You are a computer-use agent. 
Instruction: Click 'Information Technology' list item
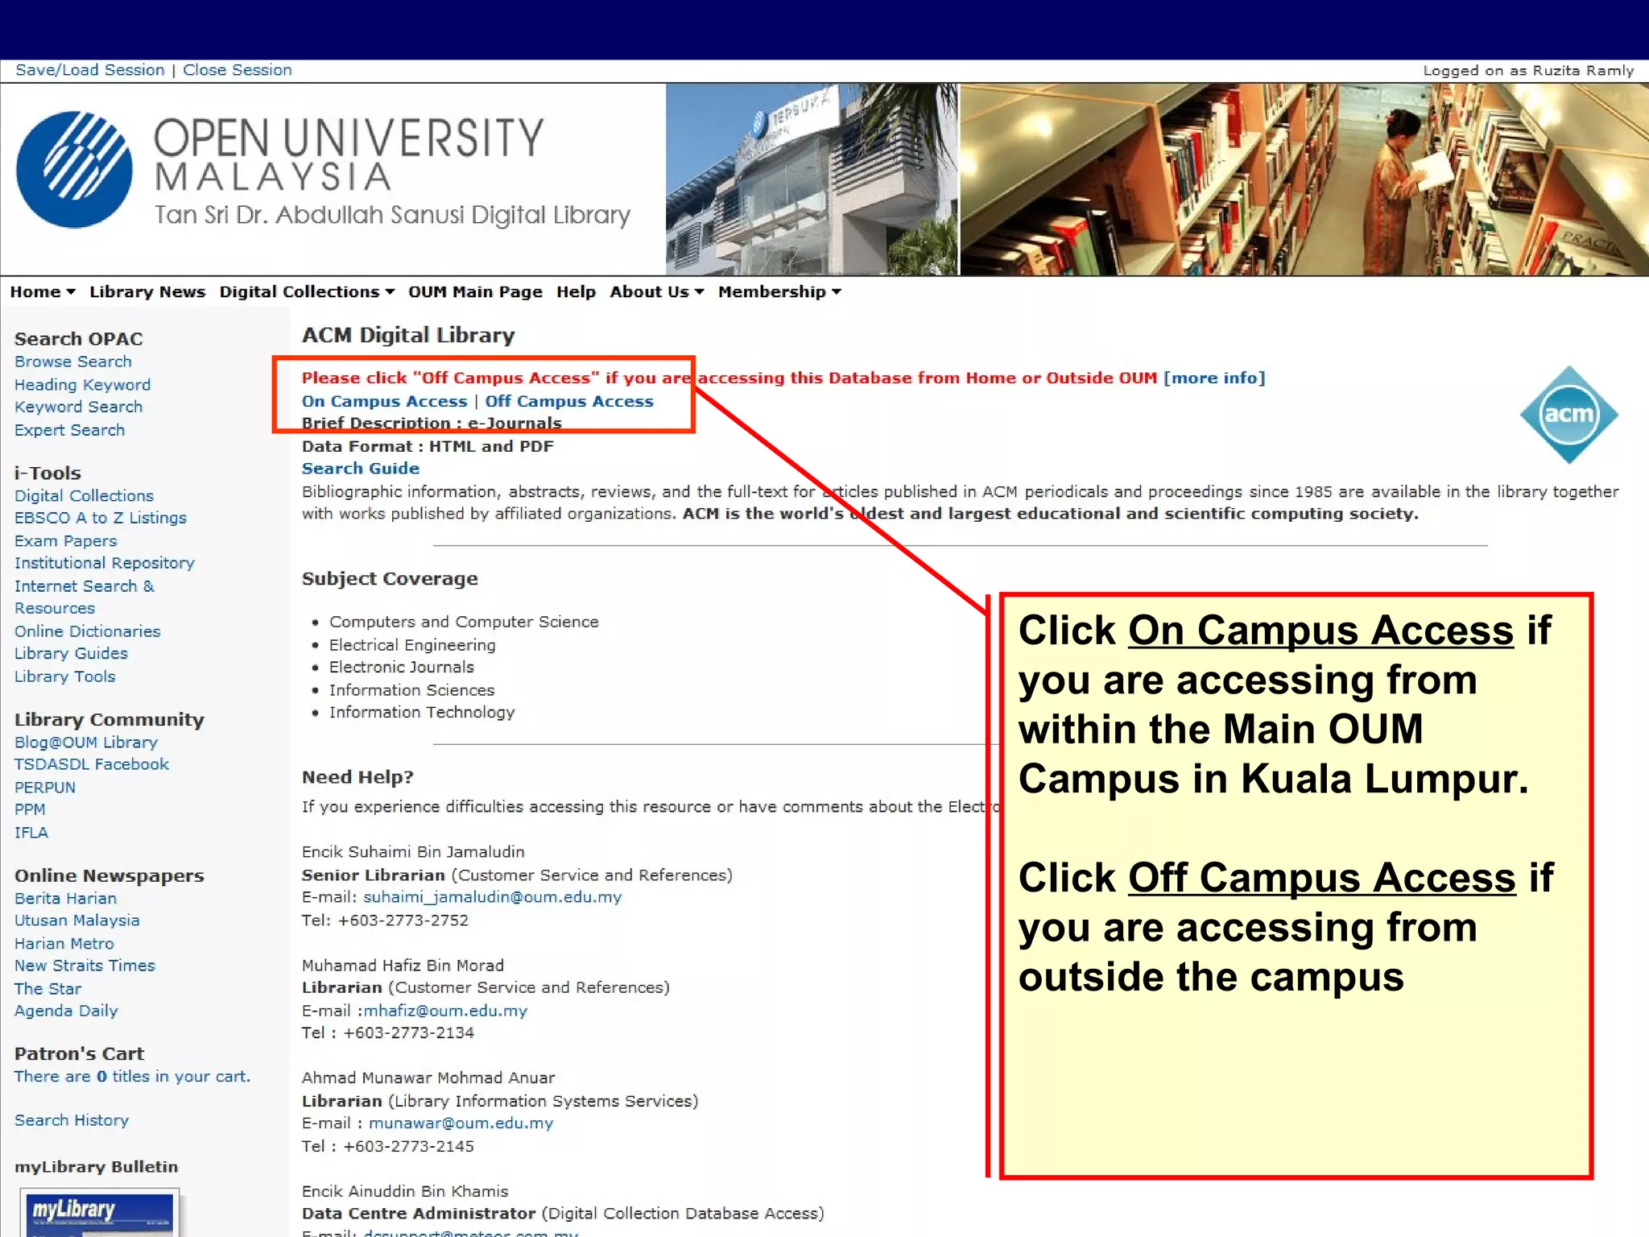click(x=422, y=712)
